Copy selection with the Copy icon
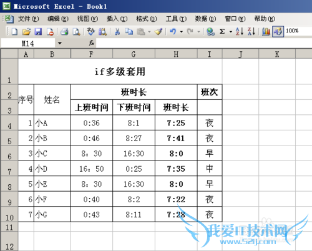This screenshot has height=251, width=312. [129, 32]
